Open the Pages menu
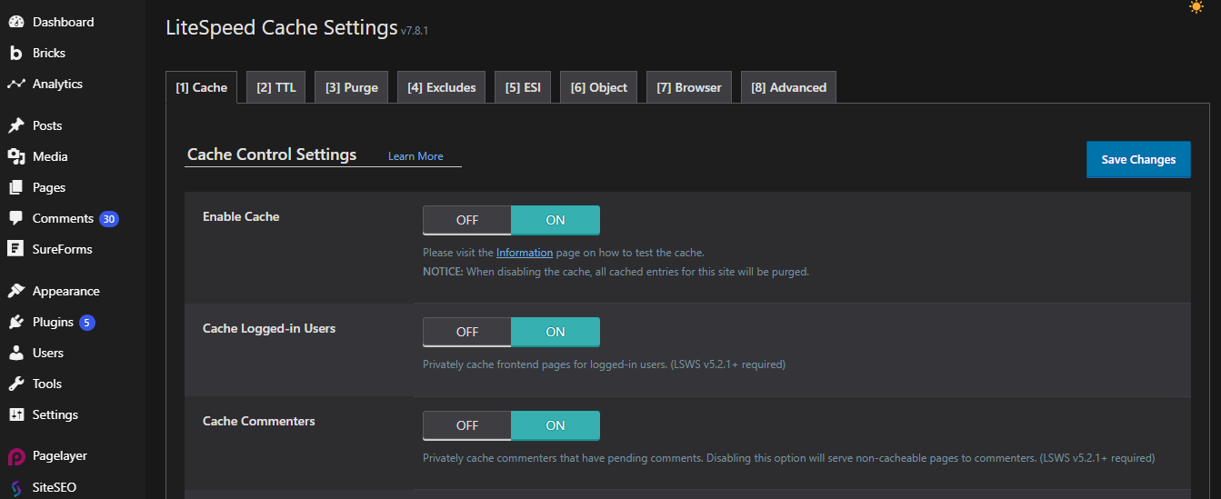The image size is (1221, 499). tap(49, 187)
